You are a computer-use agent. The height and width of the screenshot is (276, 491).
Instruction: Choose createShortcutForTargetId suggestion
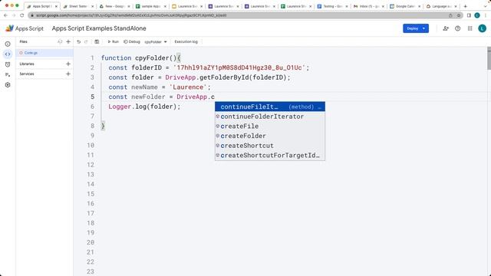click(270, 155)
